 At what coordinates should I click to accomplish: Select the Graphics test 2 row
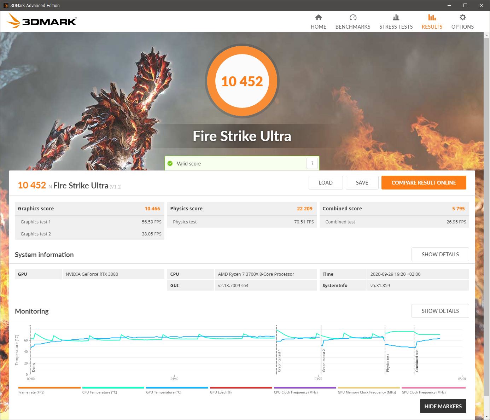[89, 234]
